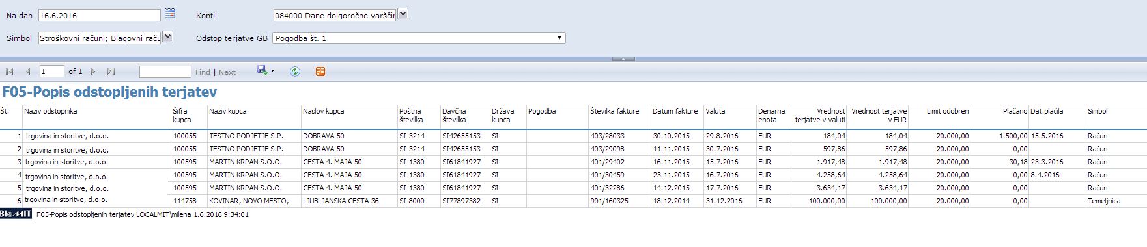
Task: Click invoice number 401/30459
Action: pos(607,175)
